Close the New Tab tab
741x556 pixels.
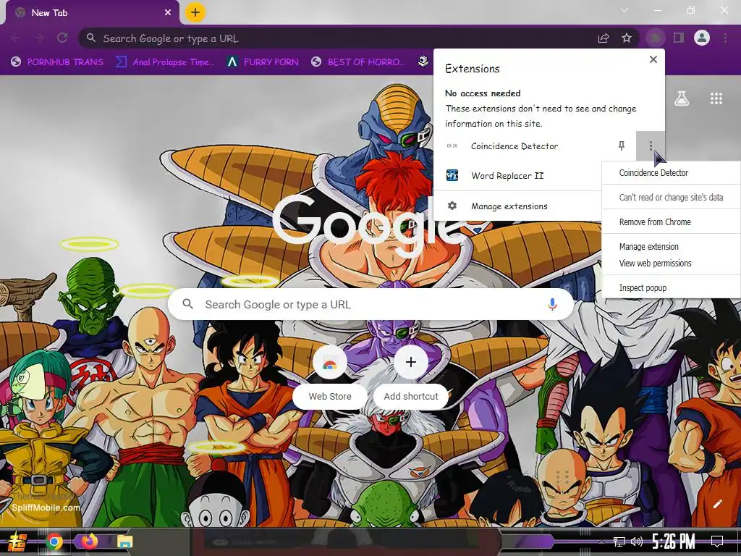[x=168, y=13]
